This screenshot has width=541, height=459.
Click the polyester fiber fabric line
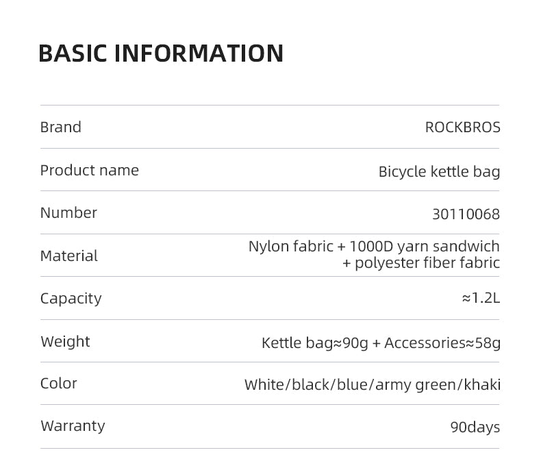(x=421, y=263)
